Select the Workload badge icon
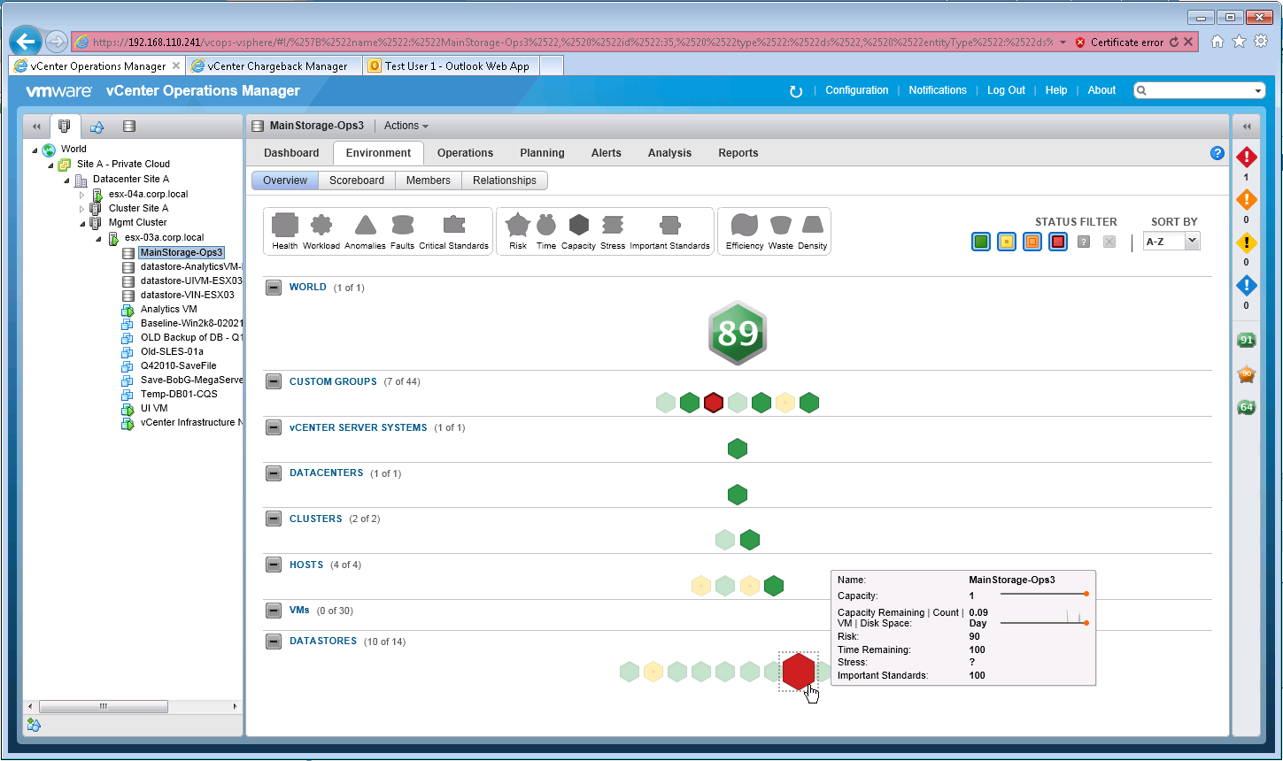Viewport: 1283px width, 761px height. coord(321,225)
